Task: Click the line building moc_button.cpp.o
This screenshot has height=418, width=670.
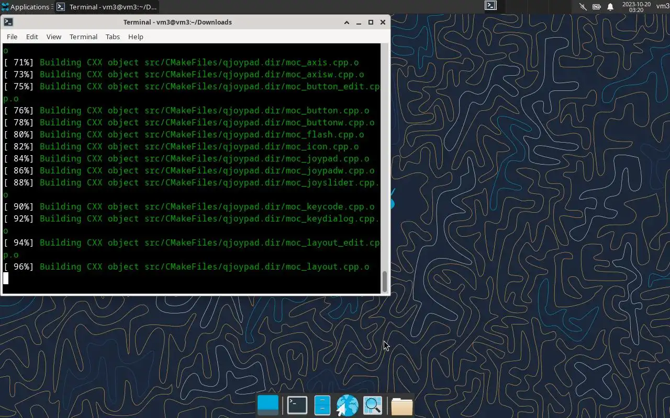Action: coord(186,110)
